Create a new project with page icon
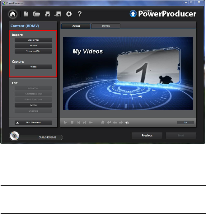206x214 pixels. (x=26, y=14)
